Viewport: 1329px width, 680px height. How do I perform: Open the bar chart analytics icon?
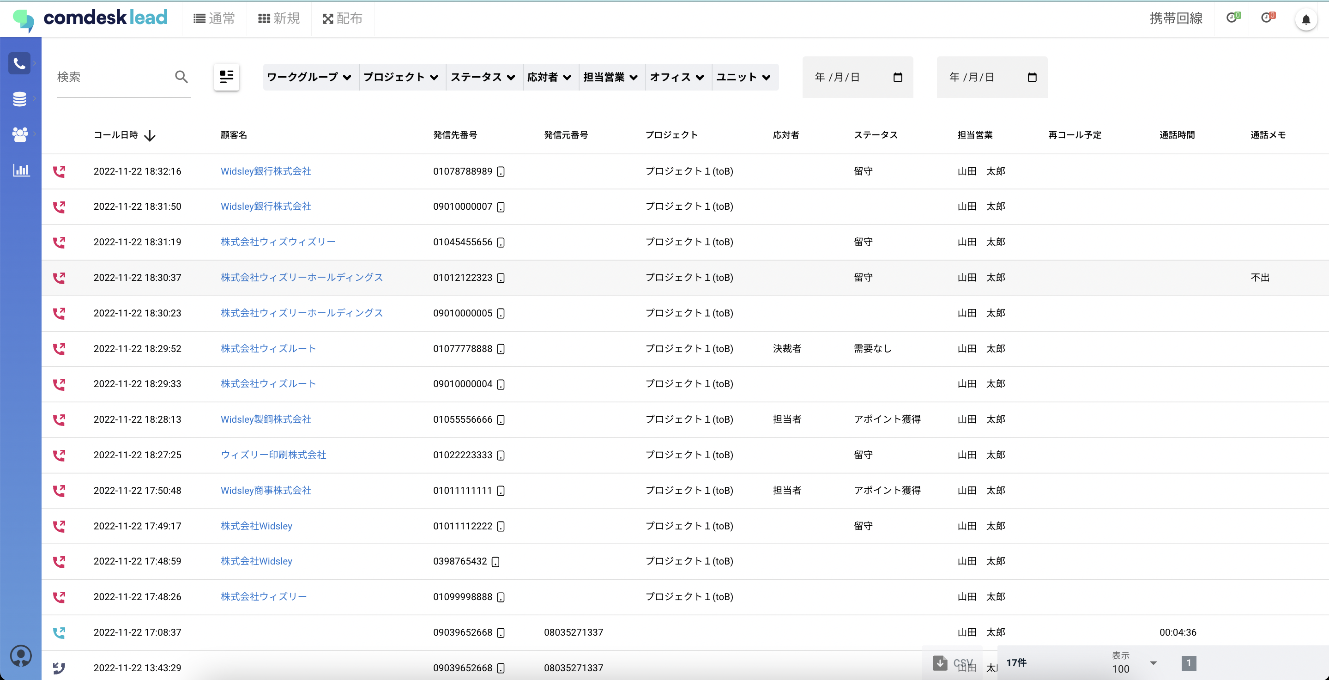click(21, 170)
